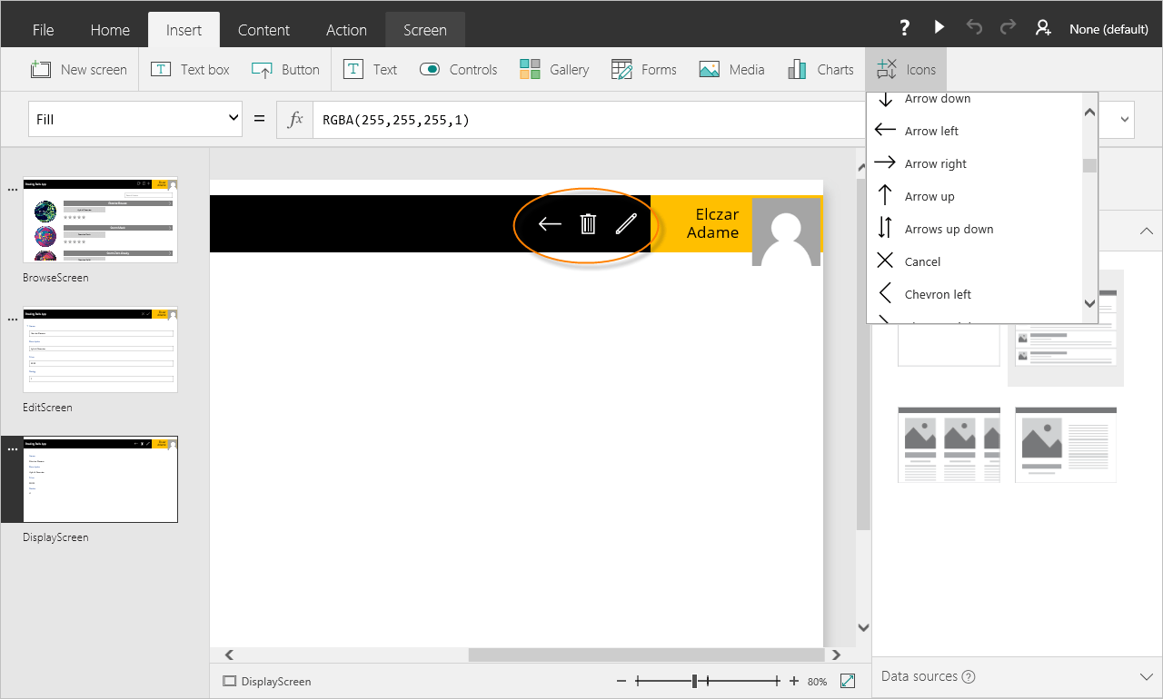
Task: Click the Media insert icon
Action: pos(731,69)
